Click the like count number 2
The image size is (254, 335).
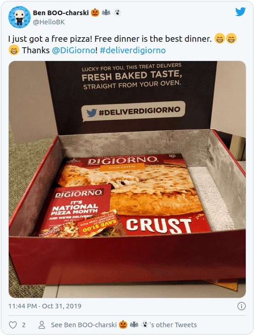coord(24,325)
